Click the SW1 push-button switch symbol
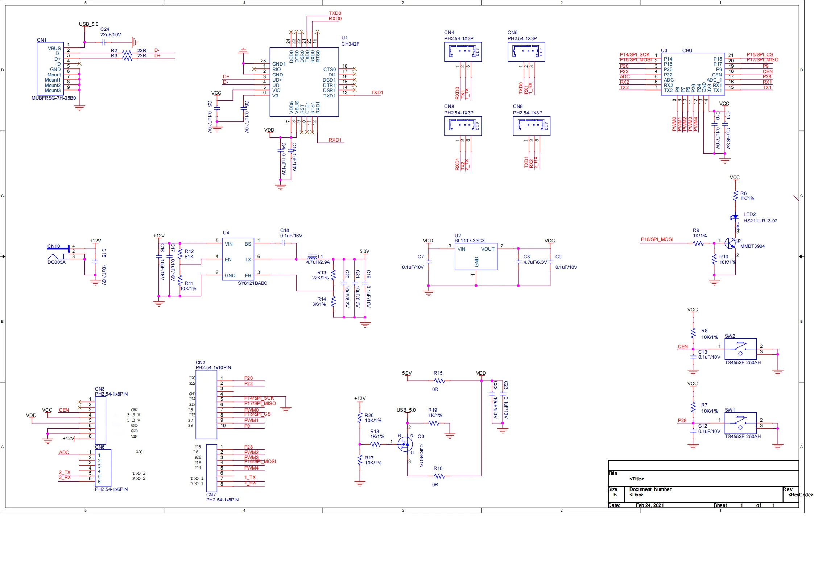The height and width of the screenshot is (575, 814). 740,423
